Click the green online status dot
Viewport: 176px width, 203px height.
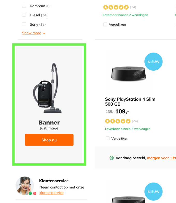[31, 193]
